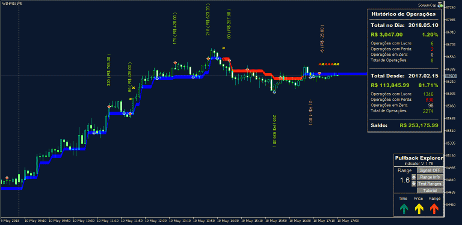
Task: Open the Tutorial button
Action: (430, 191)
